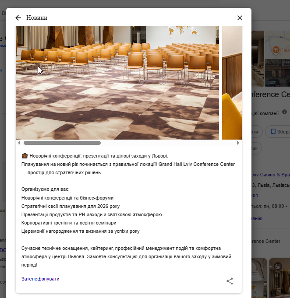The image size is (290, 298).
Task: Click the Зателефонувати link
Action: [40, 279]
